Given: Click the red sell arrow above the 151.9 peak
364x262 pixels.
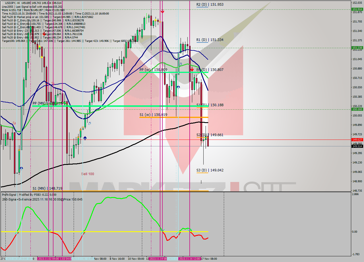Looking at the screenshot, I should pyautogui.click(x=162, y=11).
